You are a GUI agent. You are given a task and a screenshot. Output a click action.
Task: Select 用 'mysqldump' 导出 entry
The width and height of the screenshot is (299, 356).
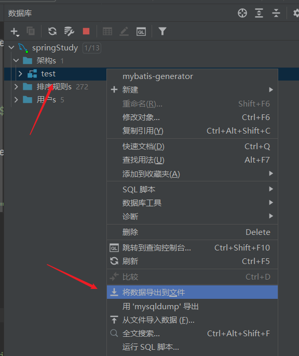192,307
